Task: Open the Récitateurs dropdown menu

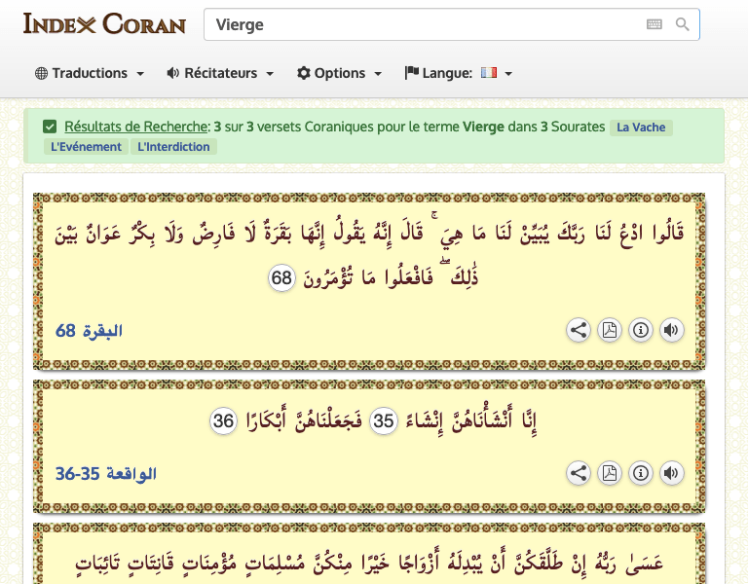Action: click(220, 73)
